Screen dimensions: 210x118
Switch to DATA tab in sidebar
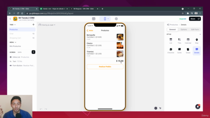click(x=20, y=52)
